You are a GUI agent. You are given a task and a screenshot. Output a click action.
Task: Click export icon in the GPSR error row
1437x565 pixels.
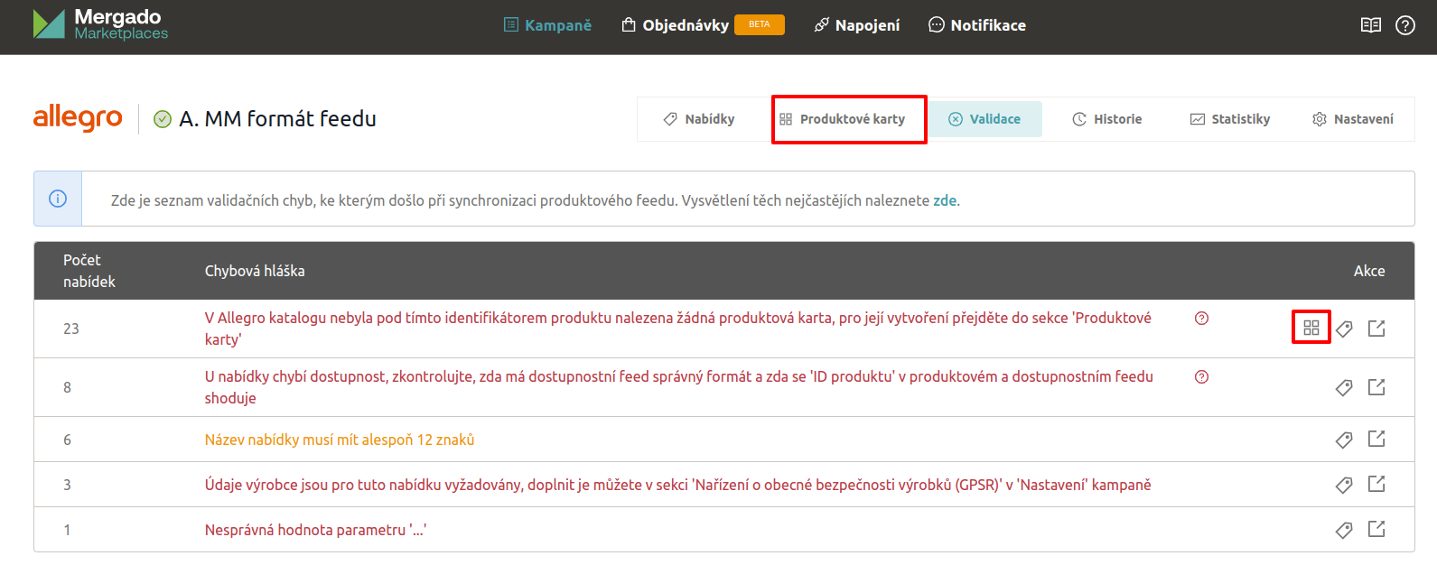point(1376,485)
